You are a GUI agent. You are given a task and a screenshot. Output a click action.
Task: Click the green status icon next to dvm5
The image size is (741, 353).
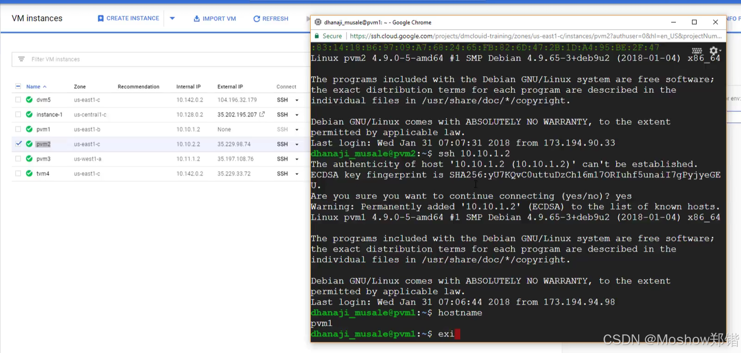click(29, 100)
